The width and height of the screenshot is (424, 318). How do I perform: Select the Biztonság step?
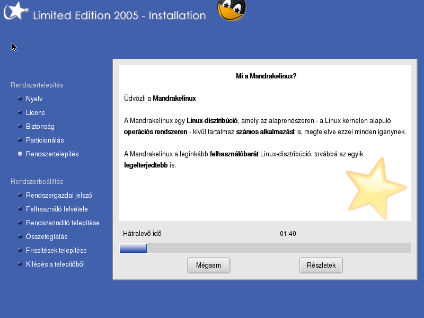click(x=40, y=126)
